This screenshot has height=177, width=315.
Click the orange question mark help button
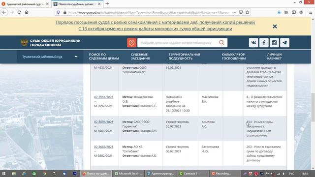point(131,43)
